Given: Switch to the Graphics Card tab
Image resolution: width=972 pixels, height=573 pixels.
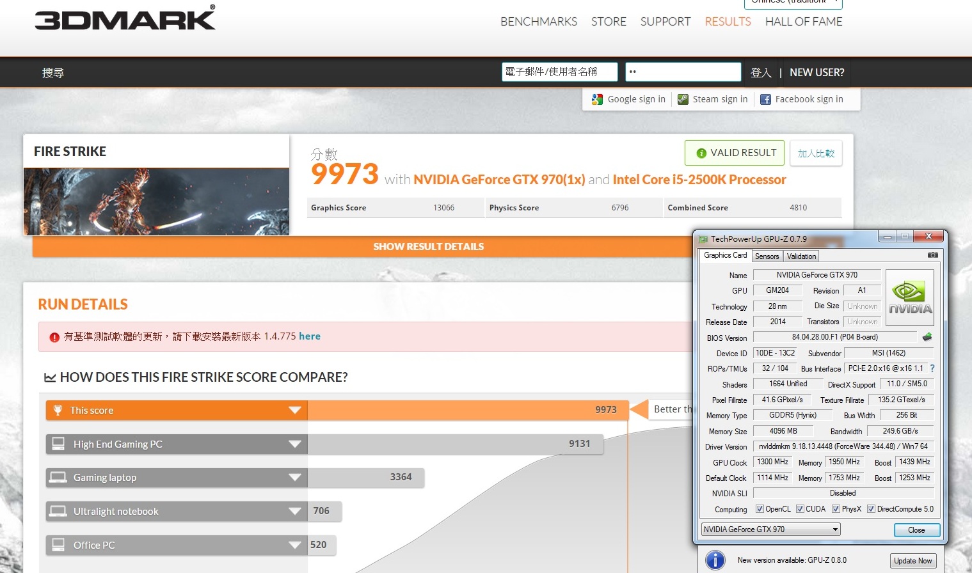Looking at the screenshot, I should tap(725, 255).
